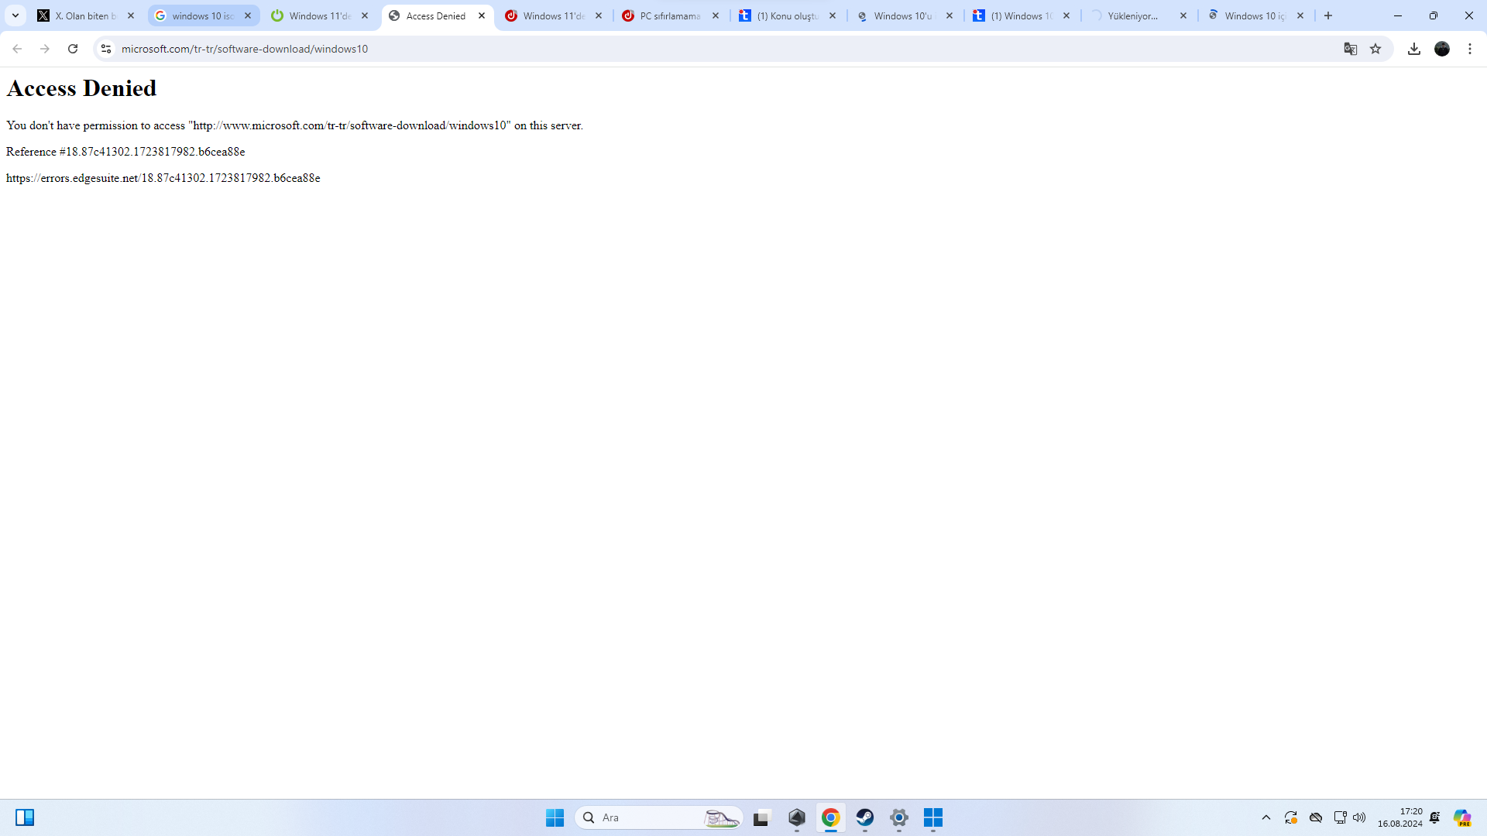This screenshot has width=1487, height=836.
Task: Switch to the X 'Olan biten' tab
Action: (86, 15)
